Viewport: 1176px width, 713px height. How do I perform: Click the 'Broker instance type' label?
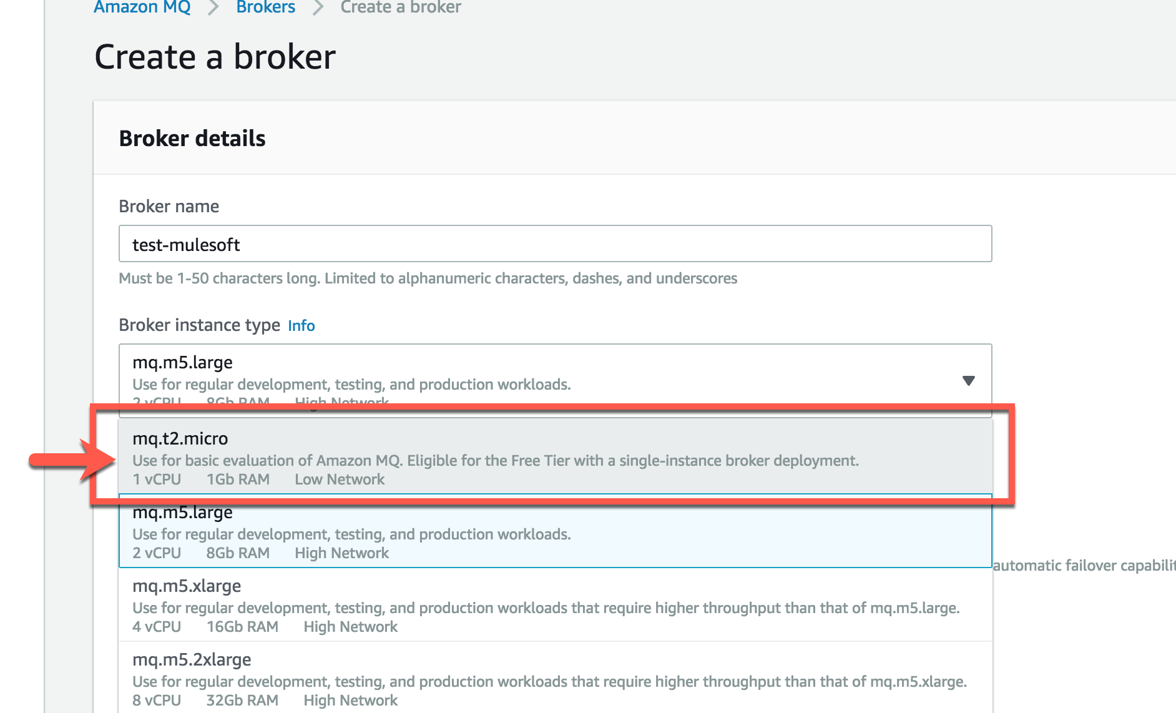pyautogui.click(x=199, y=325)
